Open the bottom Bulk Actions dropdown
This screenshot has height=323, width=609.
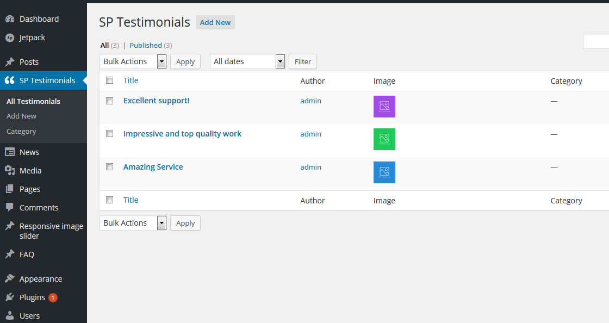point(133,223)
